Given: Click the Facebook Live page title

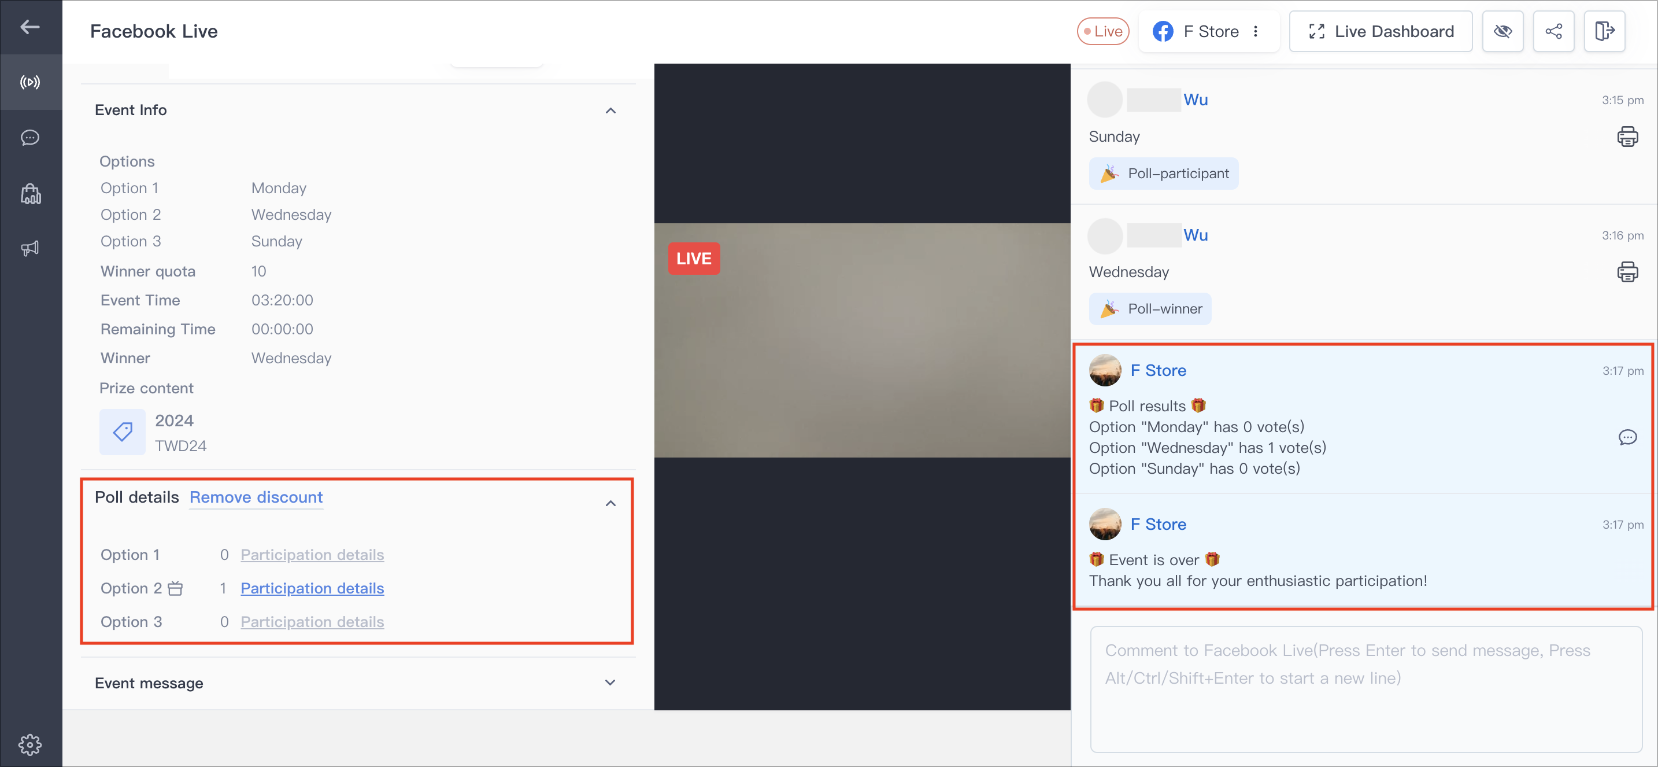Looking at the screenshot, I should (x=154, y=31).
